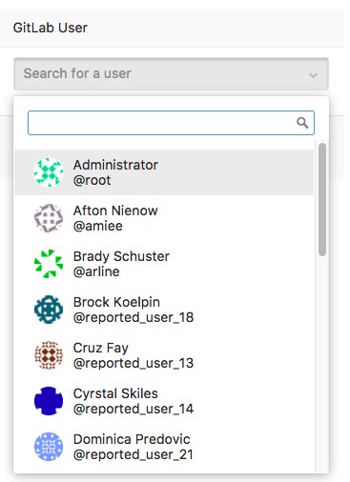Select user @arline from the list
The image size is (350, 482).
click(x=164, y=264)
